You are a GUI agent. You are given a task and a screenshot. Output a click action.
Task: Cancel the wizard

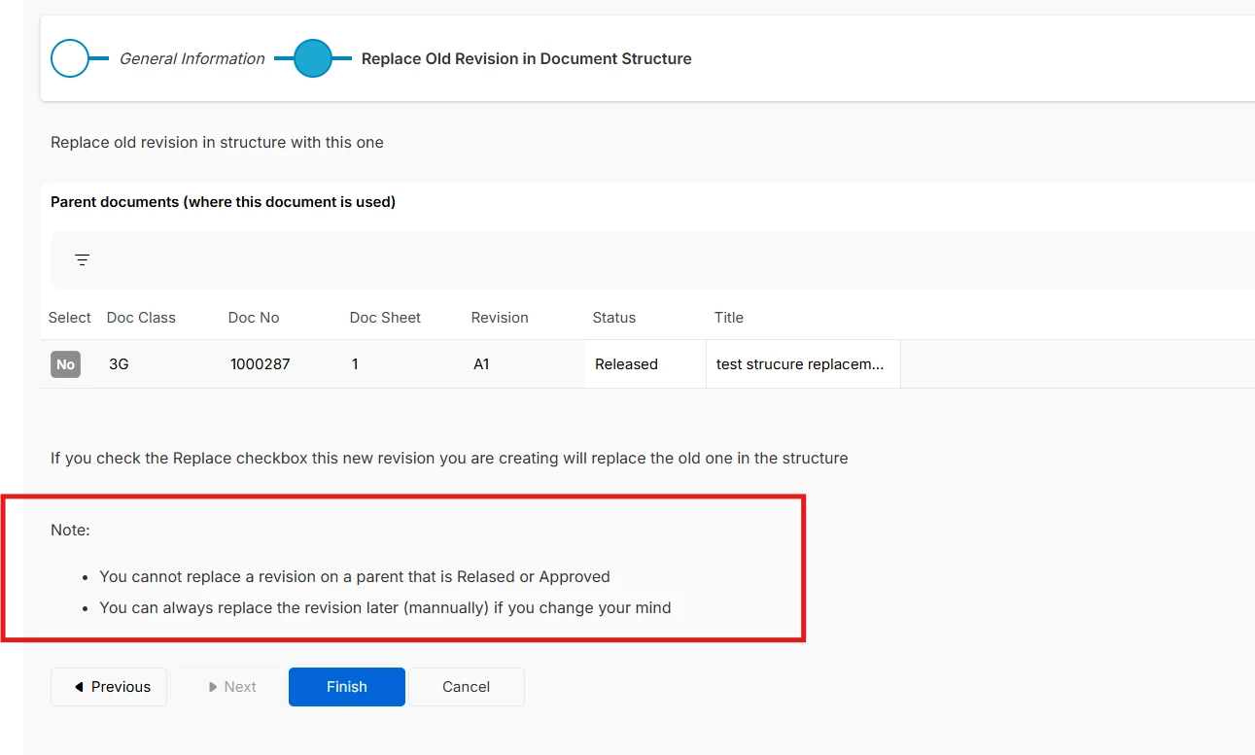tap(466, 687)
